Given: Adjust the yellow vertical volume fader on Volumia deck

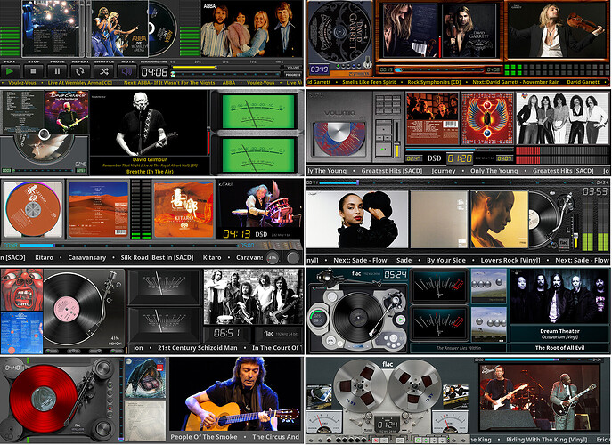Looking at the screenshot, I should [x=397, y=139].
